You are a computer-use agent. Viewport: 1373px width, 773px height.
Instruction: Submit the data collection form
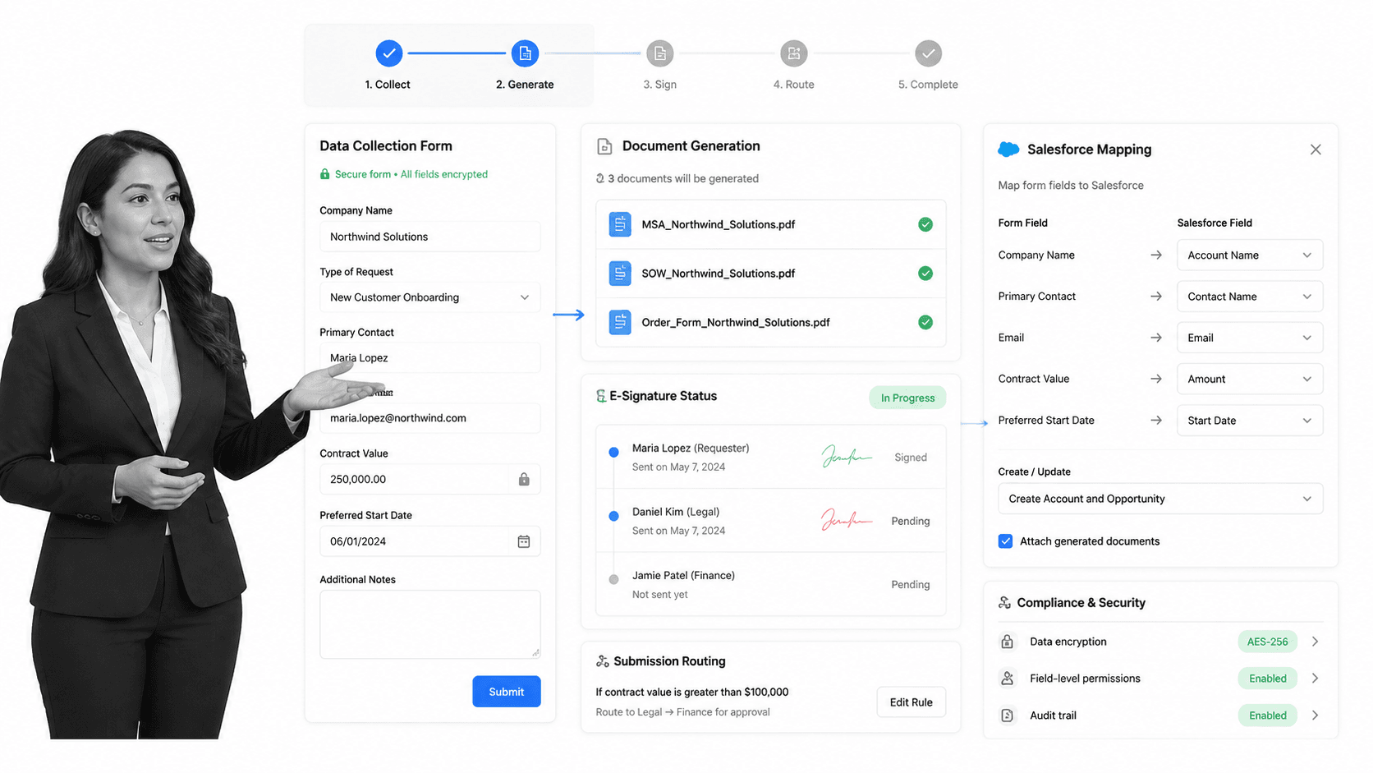tap(507, 692)
